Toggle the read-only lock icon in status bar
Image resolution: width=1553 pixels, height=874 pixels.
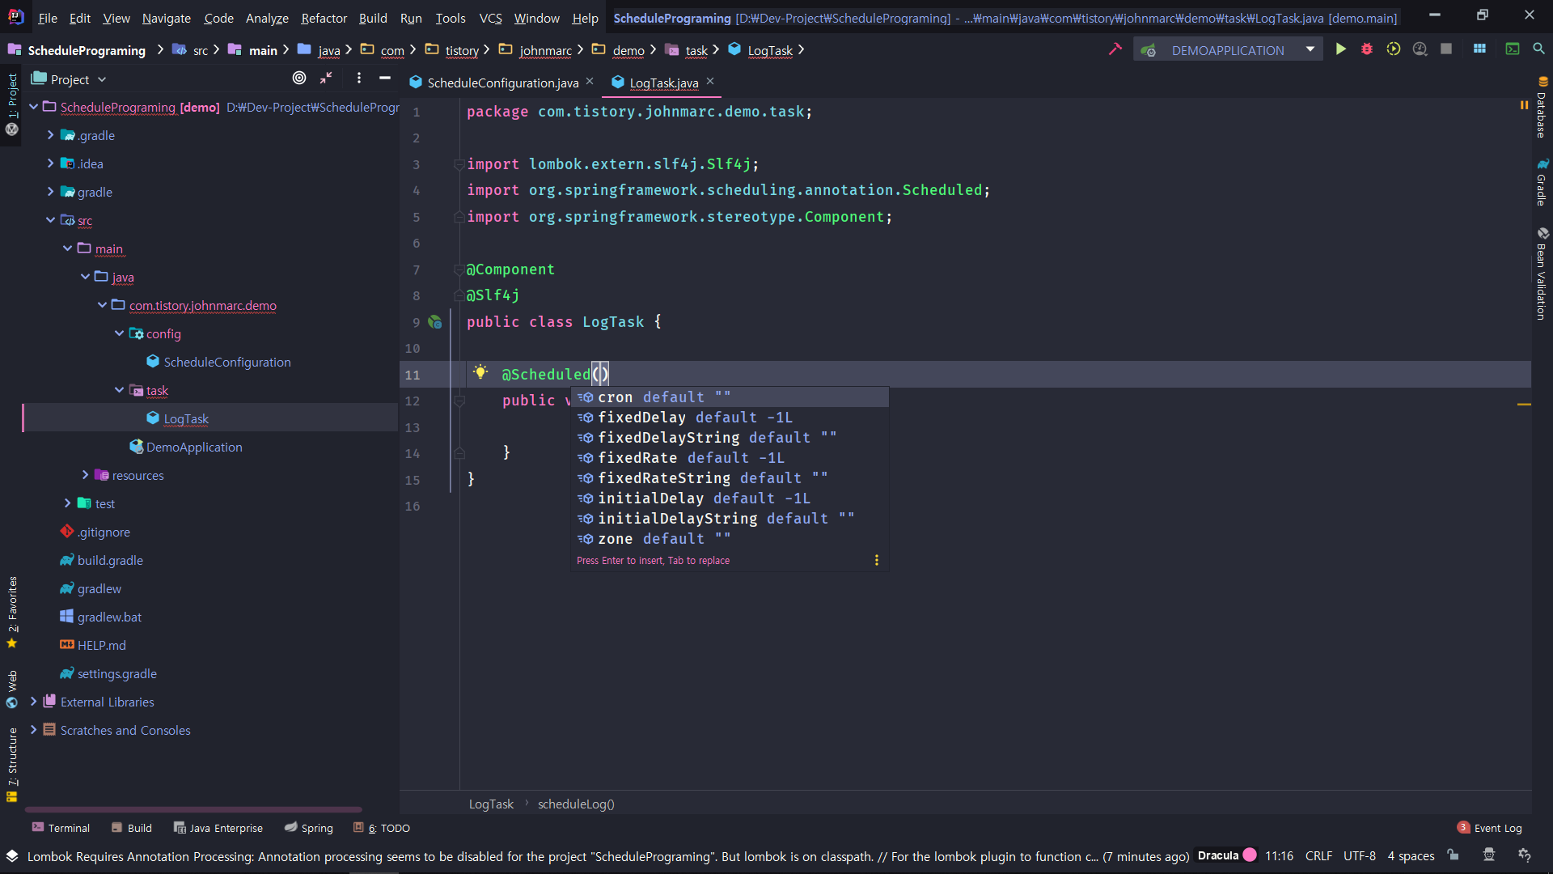pos(1454,855)
